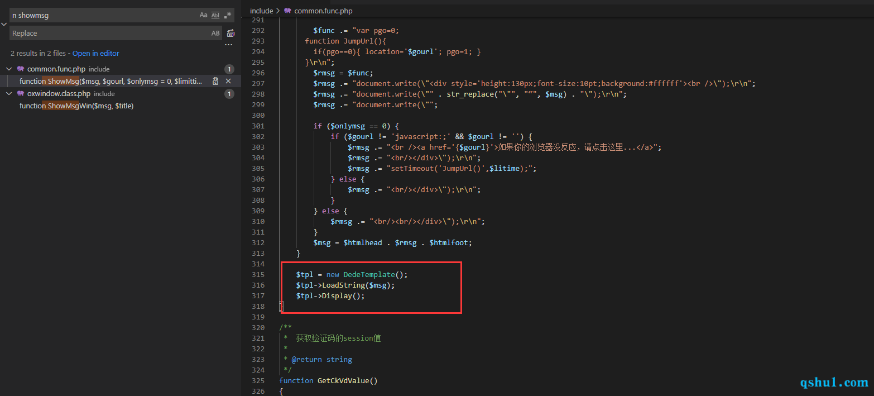This screenshot has width=874, height=396.
Task: Click the Replace All icon
Action: 230,34
